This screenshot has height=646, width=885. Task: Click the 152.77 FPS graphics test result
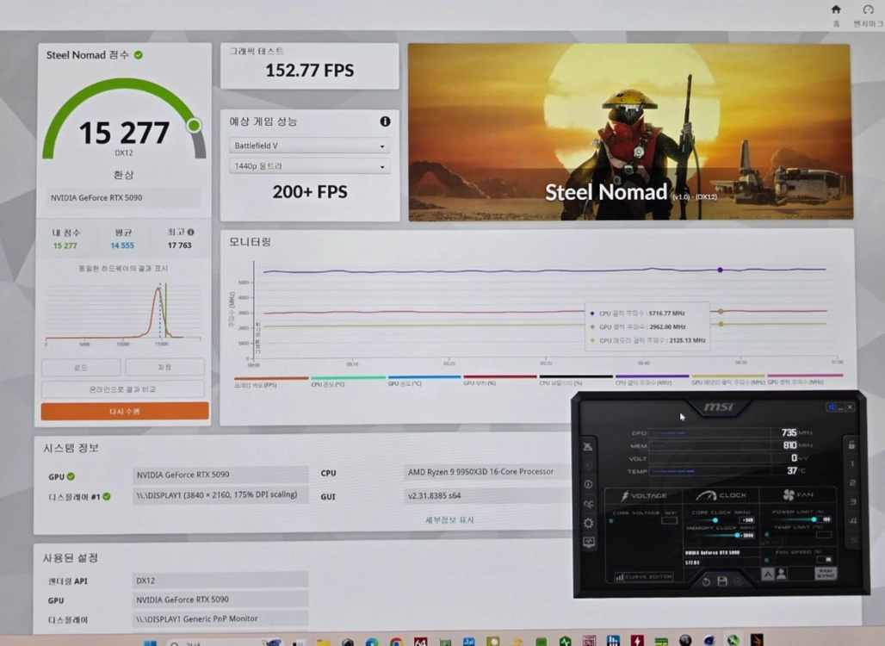coord(310,71)
